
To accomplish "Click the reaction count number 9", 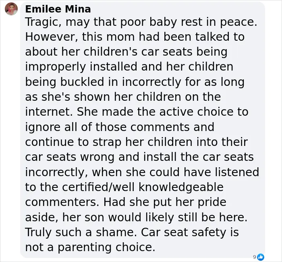I will click(254, 257).
